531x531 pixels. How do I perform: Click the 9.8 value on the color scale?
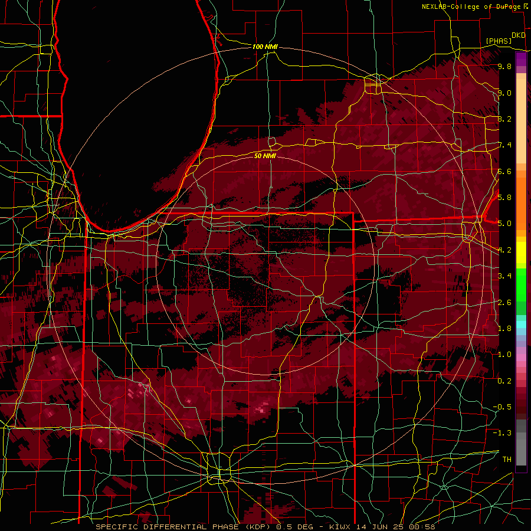pyautogui.click(x=504, y=67)
